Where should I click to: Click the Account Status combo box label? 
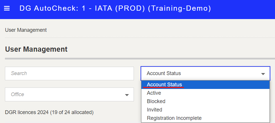tap(164, 73)
